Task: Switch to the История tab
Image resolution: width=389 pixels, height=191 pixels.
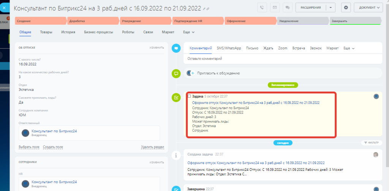Action: (x=68, y=32)
